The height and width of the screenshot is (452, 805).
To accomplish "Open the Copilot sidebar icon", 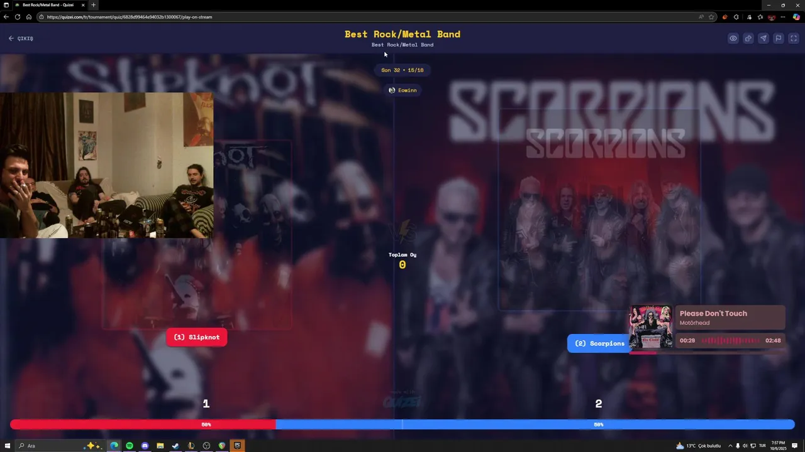I will pyautogui.click(x=796, y=17).
